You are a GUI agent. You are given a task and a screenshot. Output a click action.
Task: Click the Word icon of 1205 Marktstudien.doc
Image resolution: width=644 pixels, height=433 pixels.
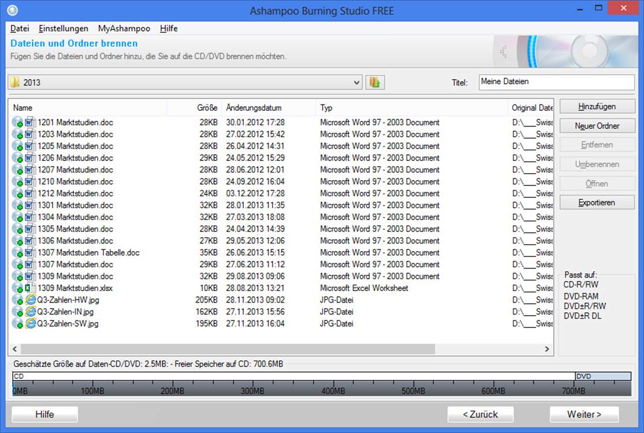(30, 146)
